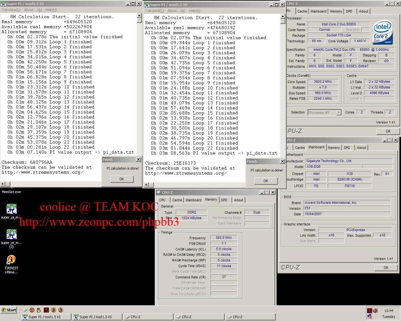401x321 pixels.
Task: Click the Core Speed 3920.2 MHz field
Action: (x=323, y=82)
